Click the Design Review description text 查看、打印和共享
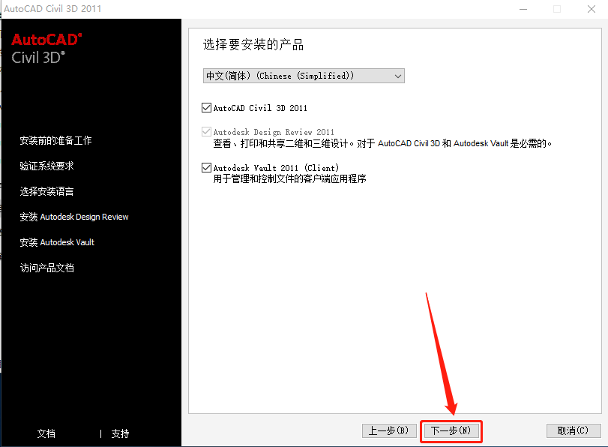This screenshot has width=608, height=447. tap(382, 143)
